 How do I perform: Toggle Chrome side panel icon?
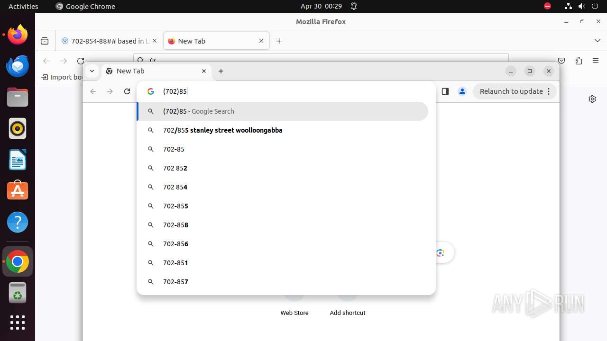(x=445, y=91)
